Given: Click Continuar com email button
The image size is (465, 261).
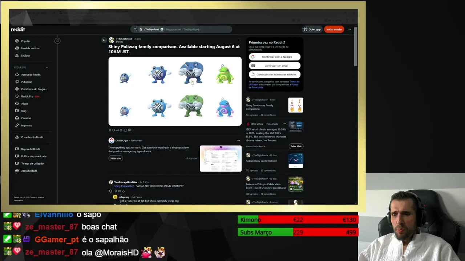Looking at the screenshot, I should point(275,66).
